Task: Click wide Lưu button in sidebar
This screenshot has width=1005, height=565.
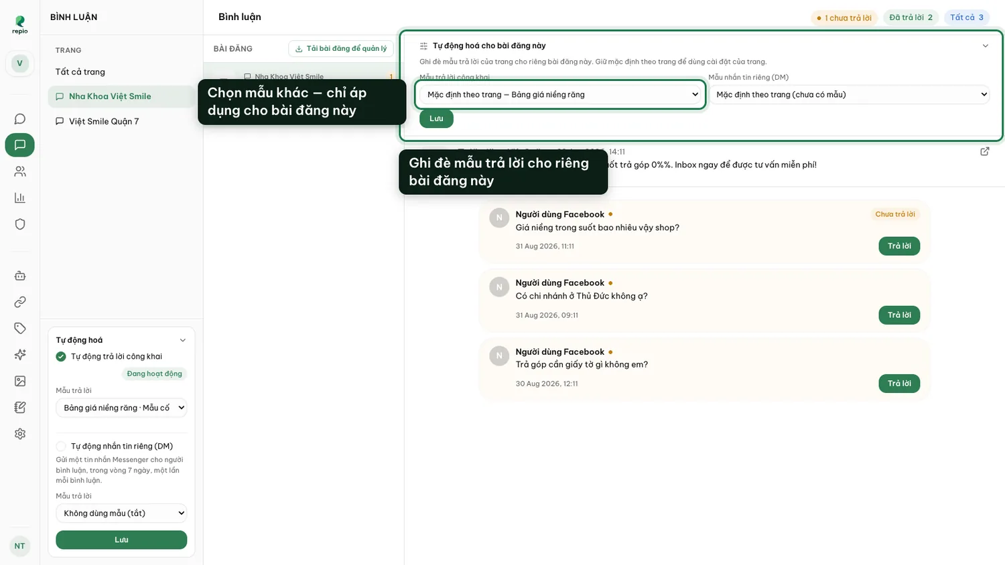Action: (121, 540)
